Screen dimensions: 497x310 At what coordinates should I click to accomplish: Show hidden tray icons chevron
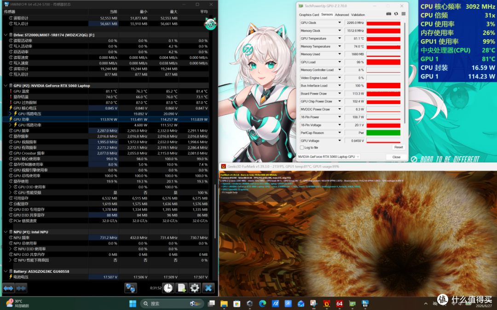[426, 304]
